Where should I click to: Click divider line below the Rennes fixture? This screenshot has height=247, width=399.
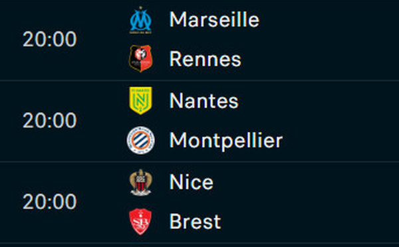point(199,81)
